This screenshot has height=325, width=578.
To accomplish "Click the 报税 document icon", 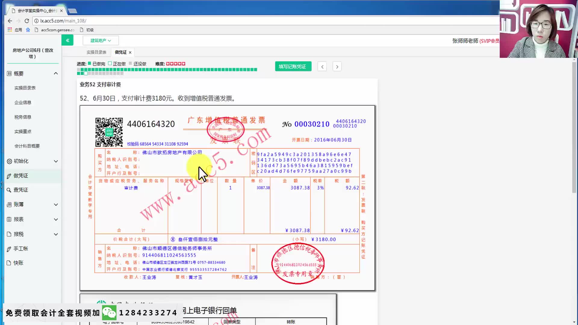I will tap(9, 234).
